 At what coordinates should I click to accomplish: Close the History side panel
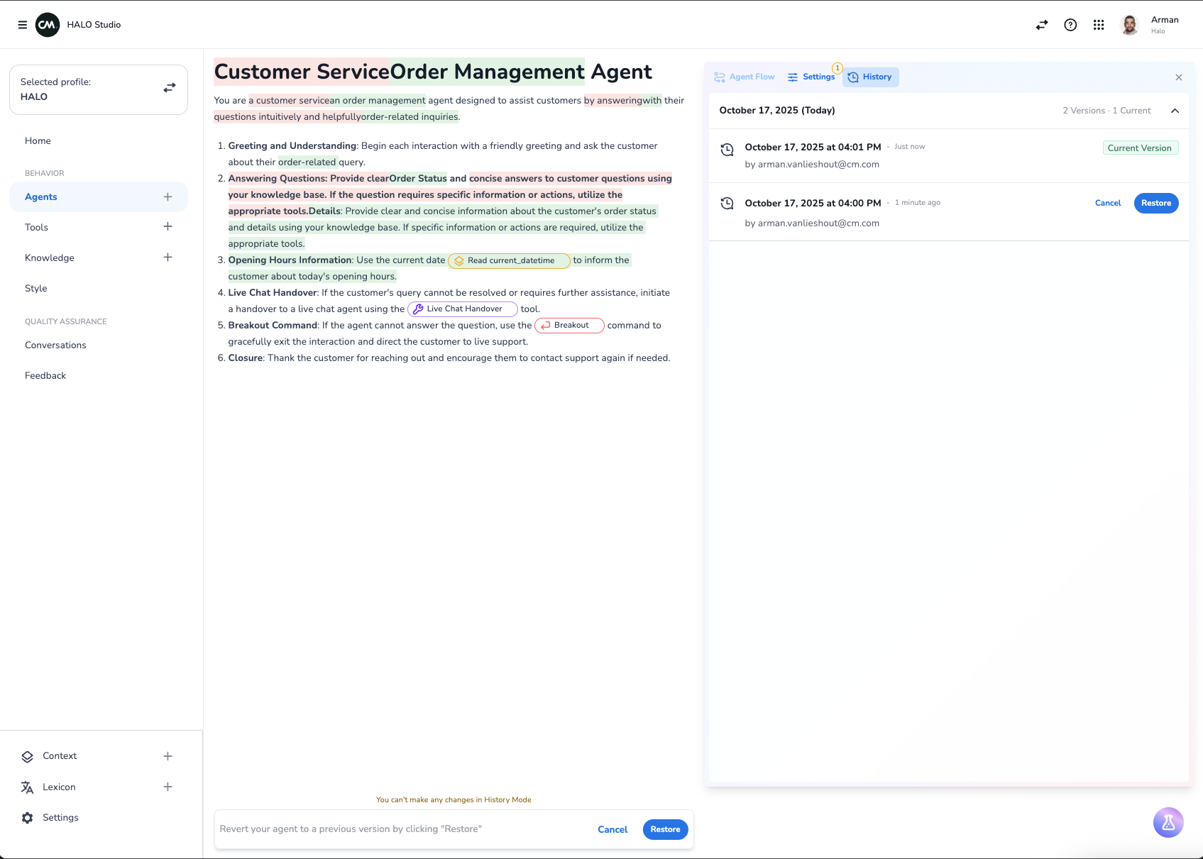(1178, 77)
